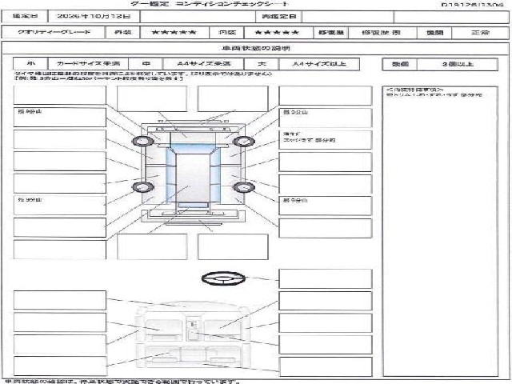Image resolution: width=512 pixels, height=384 pixels.
Task: Click the faded interior seat layout diagram
Action: pyautogui.click(x=193, y=336)
